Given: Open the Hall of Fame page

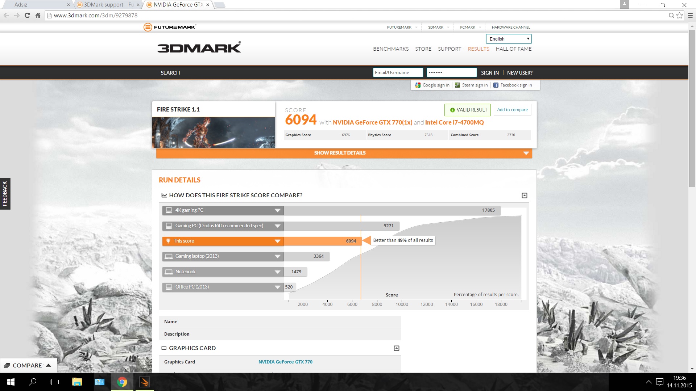Looking at the screenshot, I should coord(514,49).
